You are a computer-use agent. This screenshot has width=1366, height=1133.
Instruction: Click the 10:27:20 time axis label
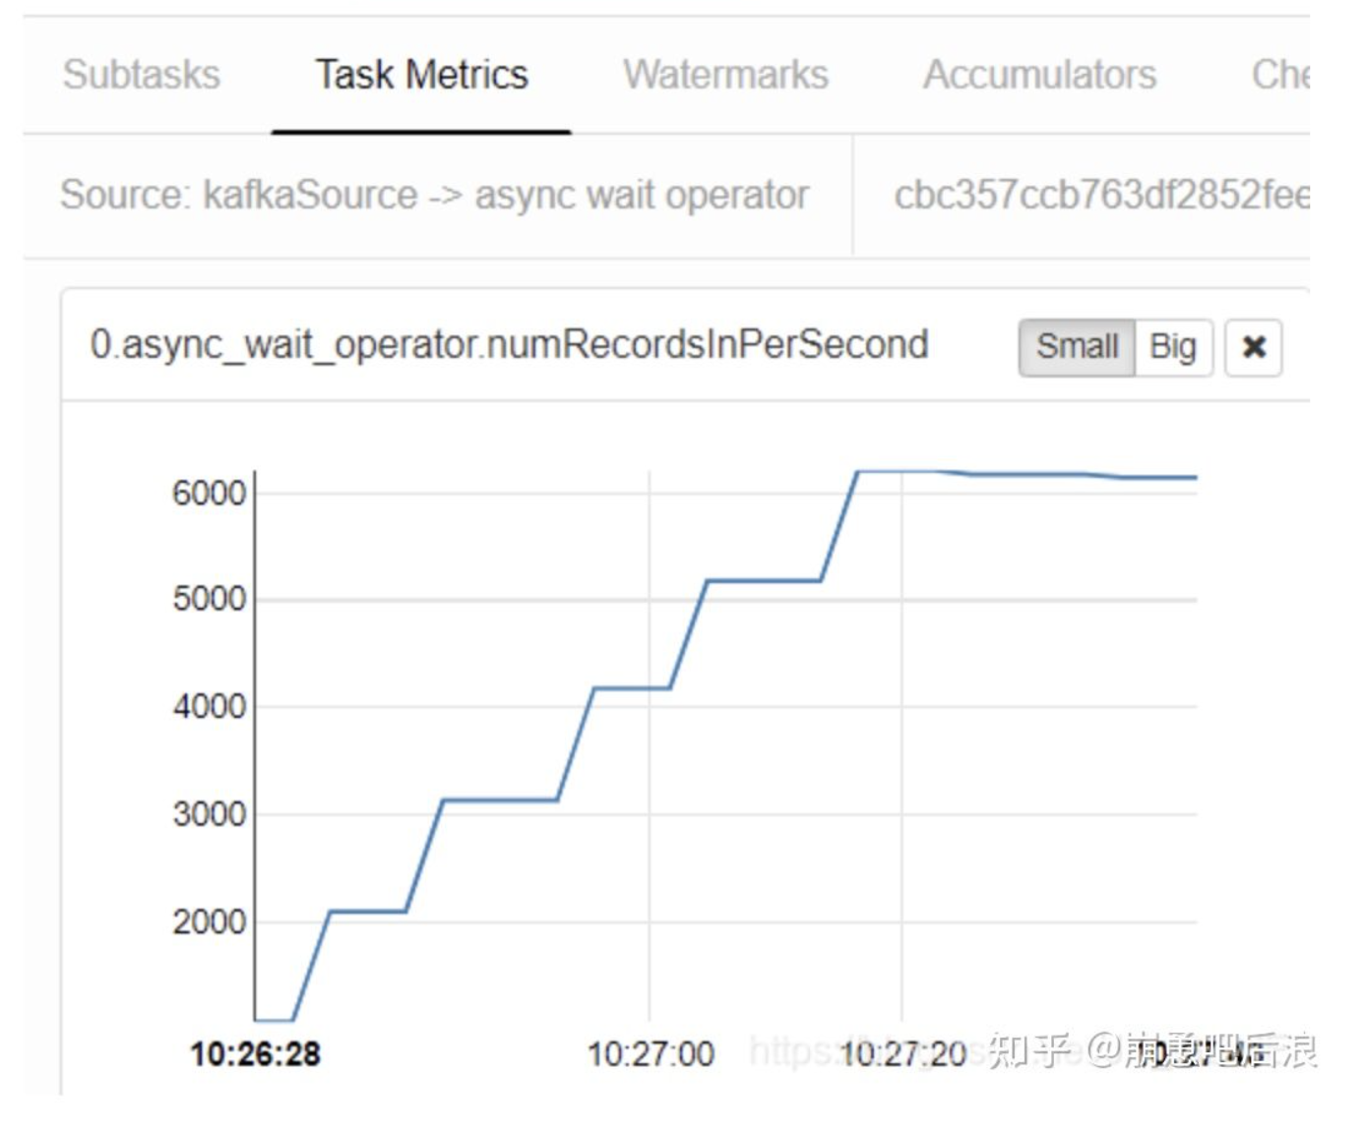pos(901,1054)
